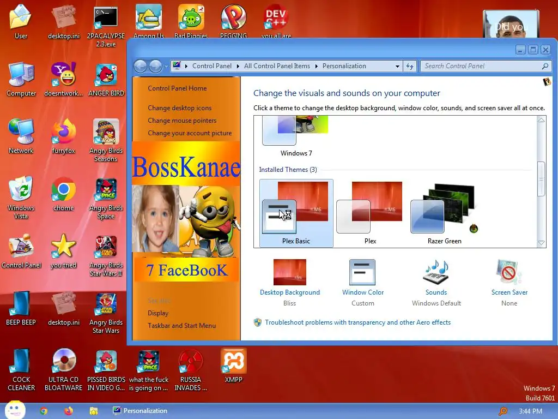Launch the ANGER BIRD desktop shortcut
558x419 pixels.
click(106, 79)
